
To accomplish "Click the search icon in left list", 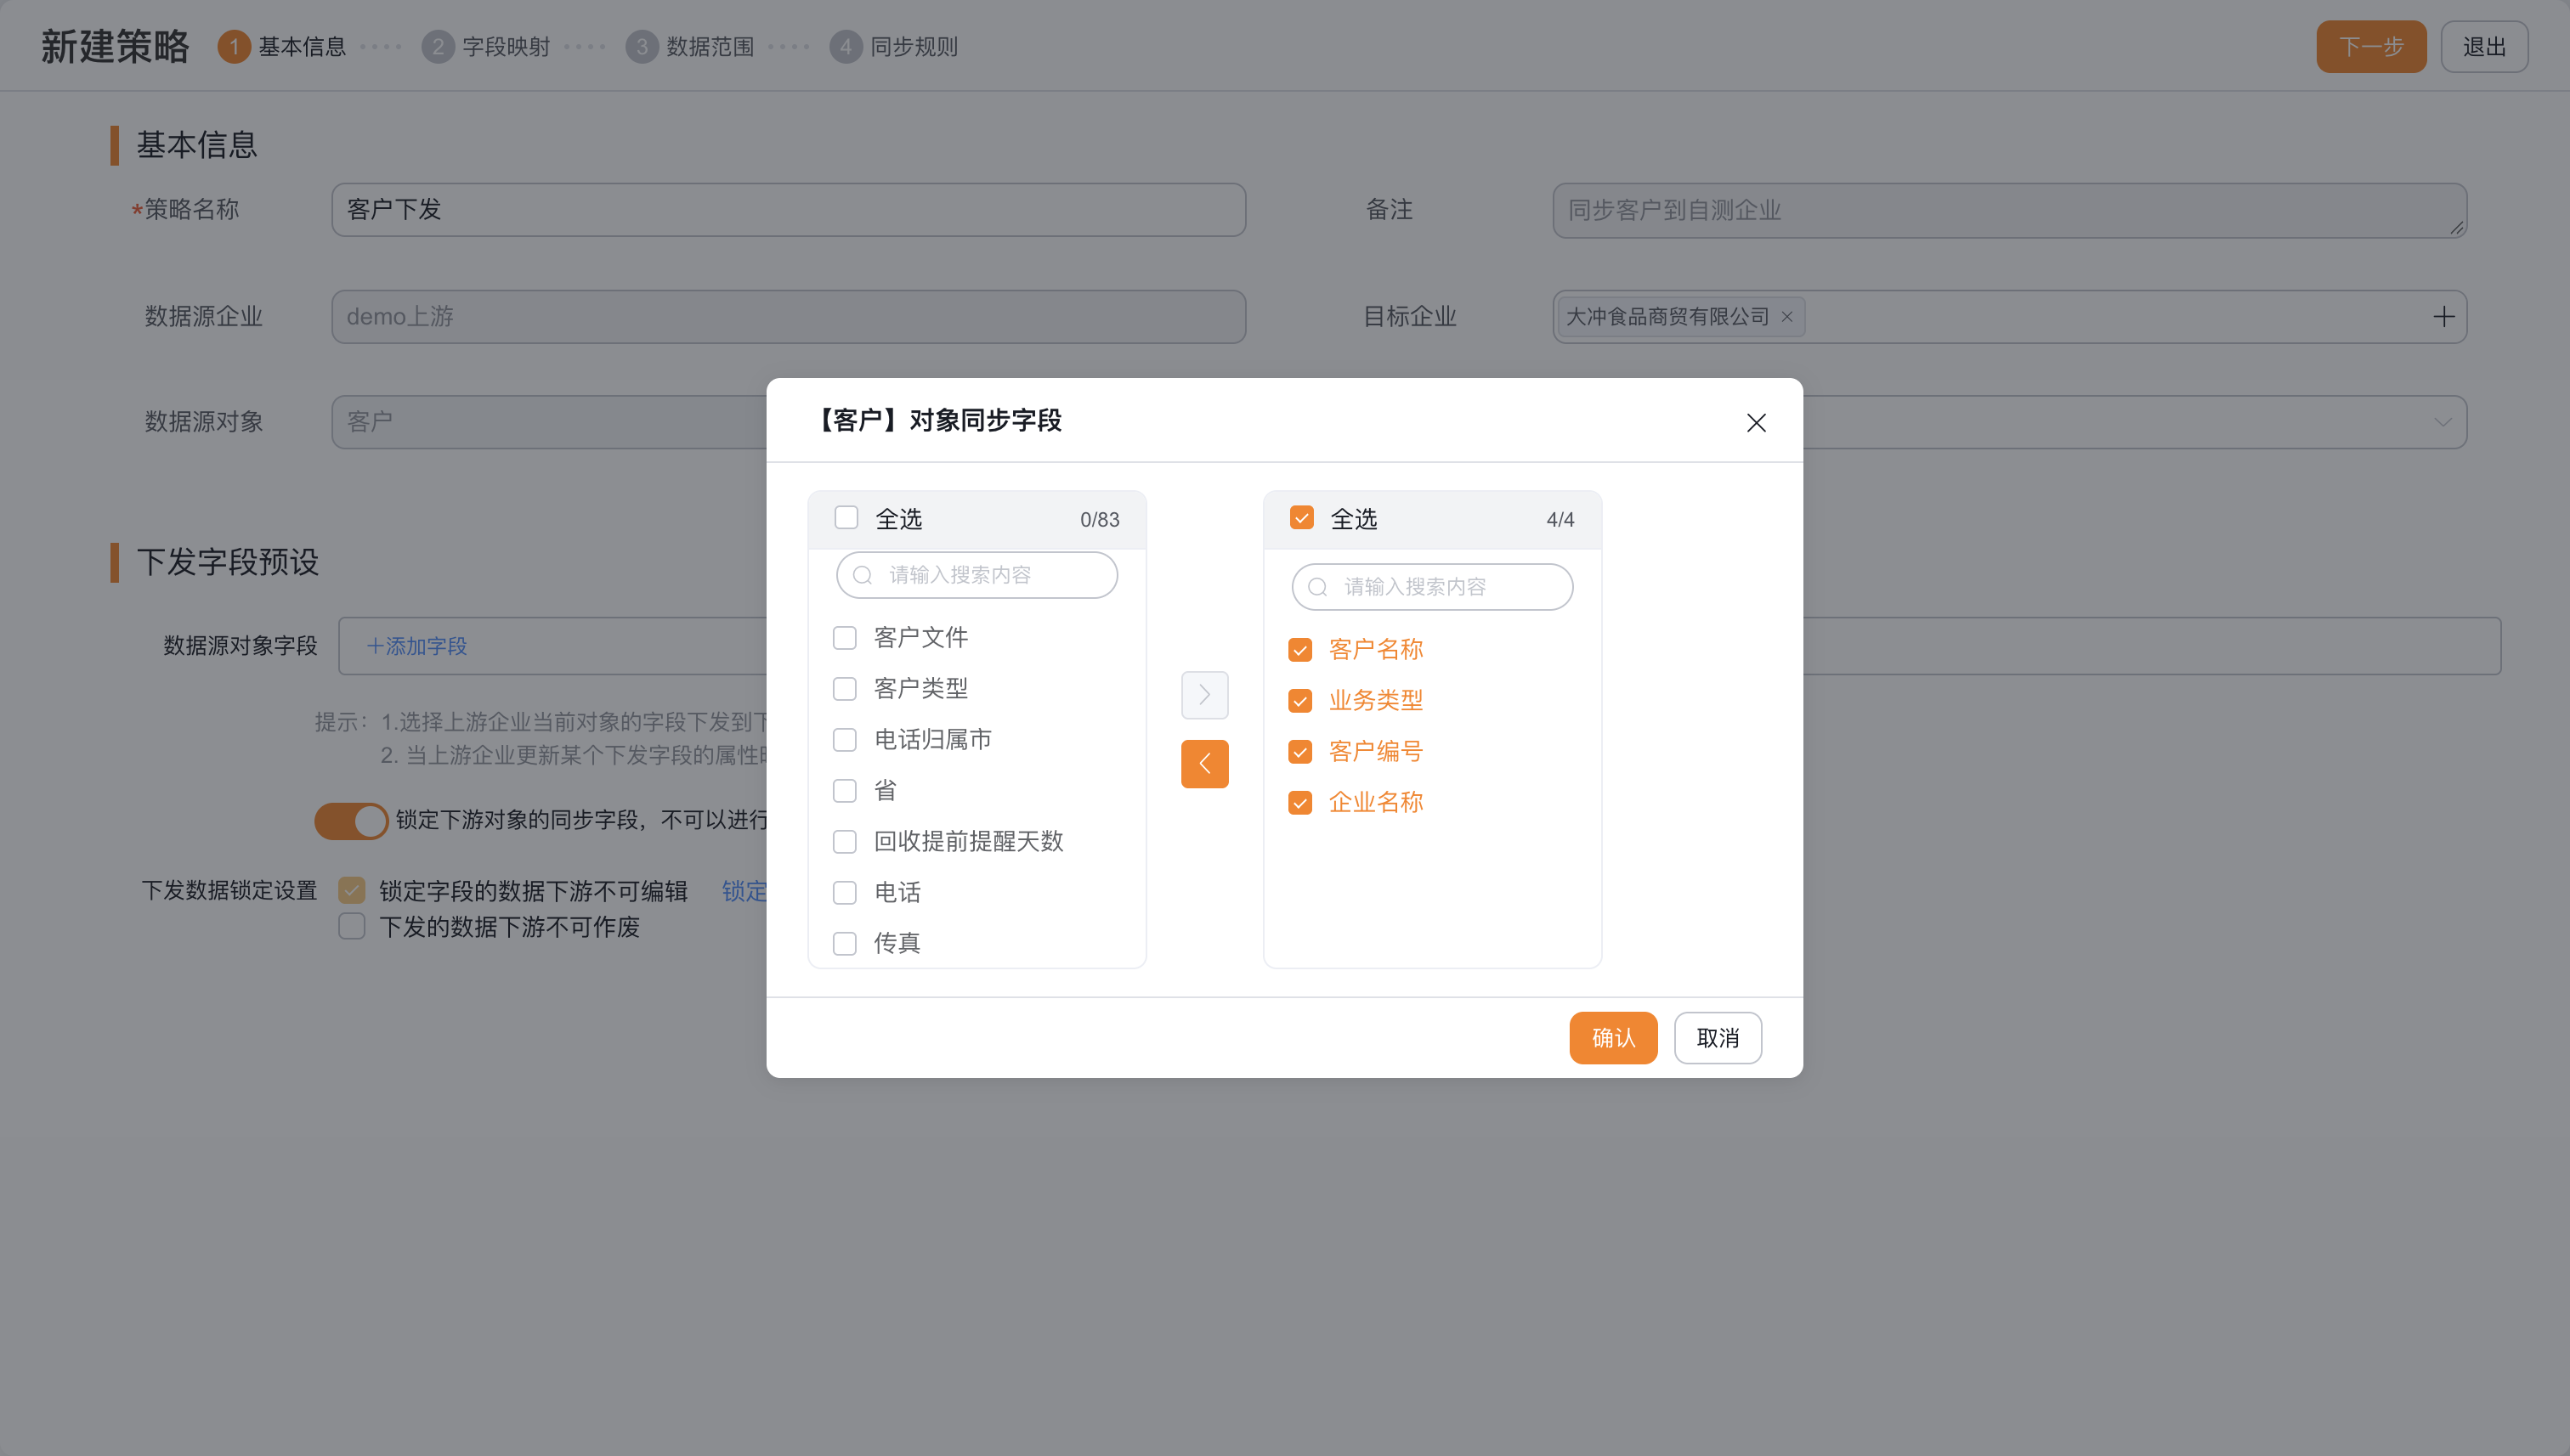I will tap(863, 575).
